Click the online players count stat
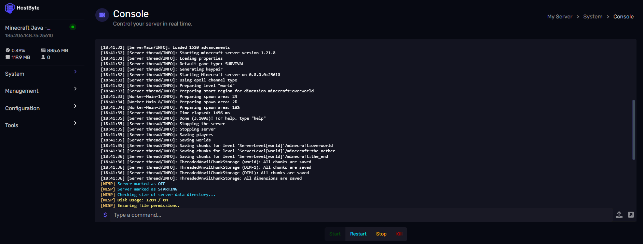This screenshot has height=244, width=643. [46, 57]
